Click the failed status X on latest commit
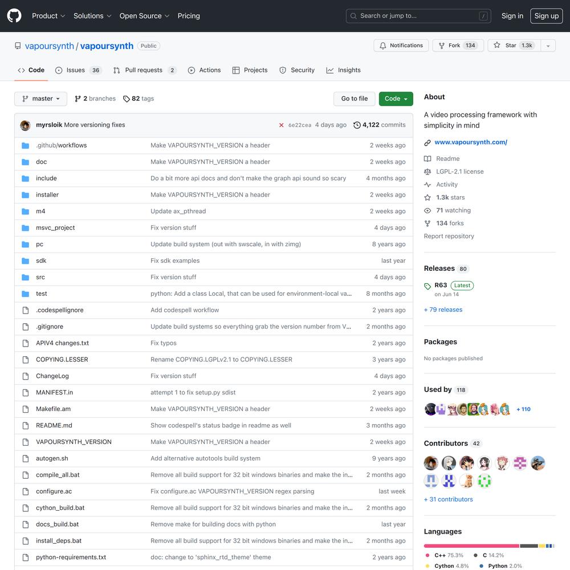 pyautogui.click(x=281, y=125)
